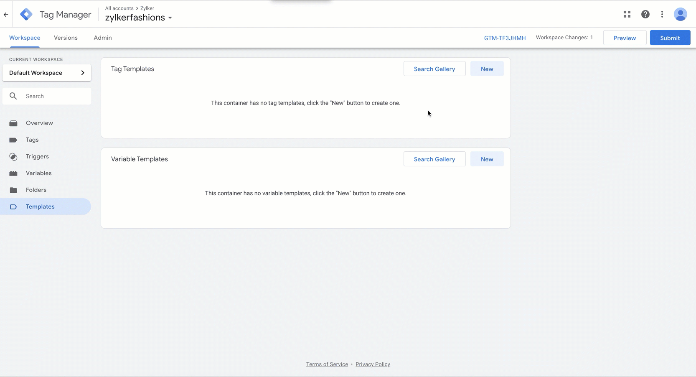The width and height of the screenshot is (696, 377).
Task: Open Variables in the sidebar
Action: pos(46,173)
